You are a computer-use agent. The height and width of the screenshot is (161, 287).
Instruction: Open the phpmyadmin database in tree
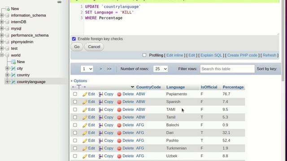coord(22,42)
